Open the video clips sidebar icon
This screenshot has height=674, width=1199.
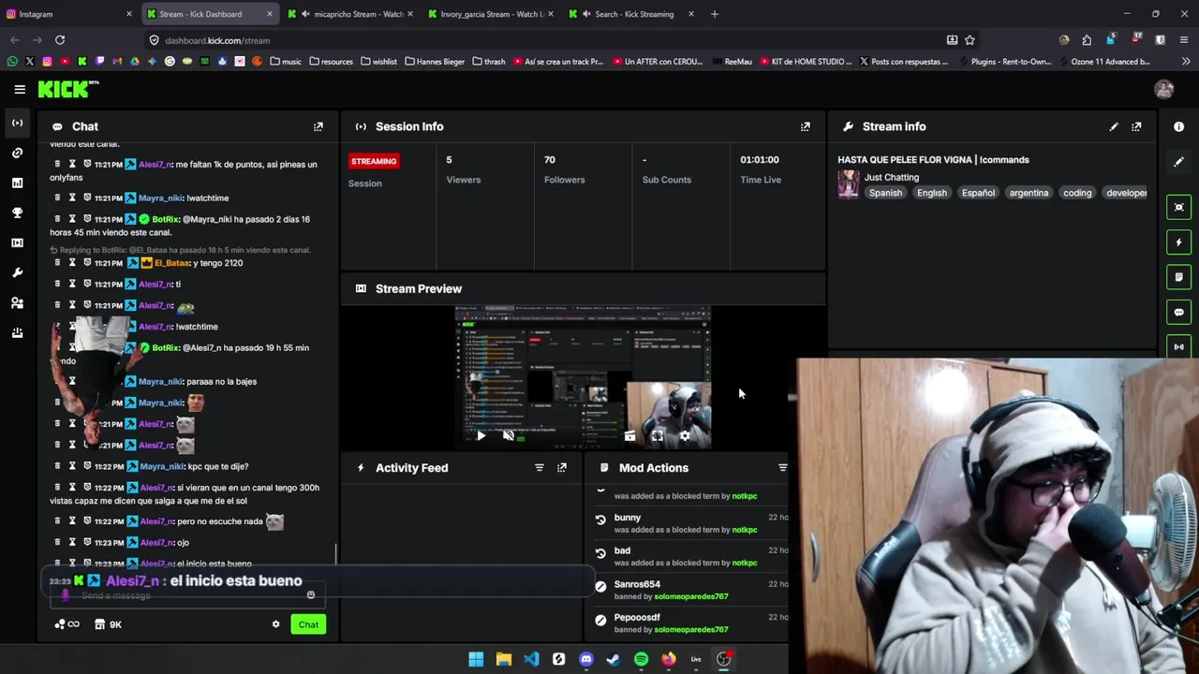[17, 242]
